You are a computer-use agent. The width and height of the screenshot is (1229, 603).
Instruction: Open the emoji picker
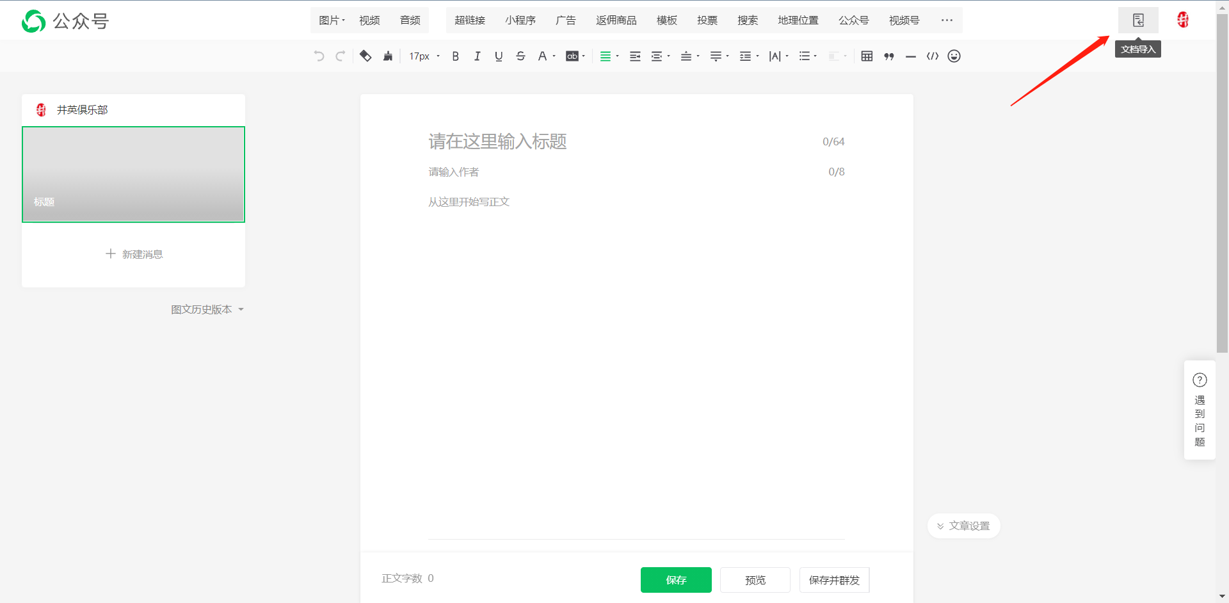click(954, 56)
